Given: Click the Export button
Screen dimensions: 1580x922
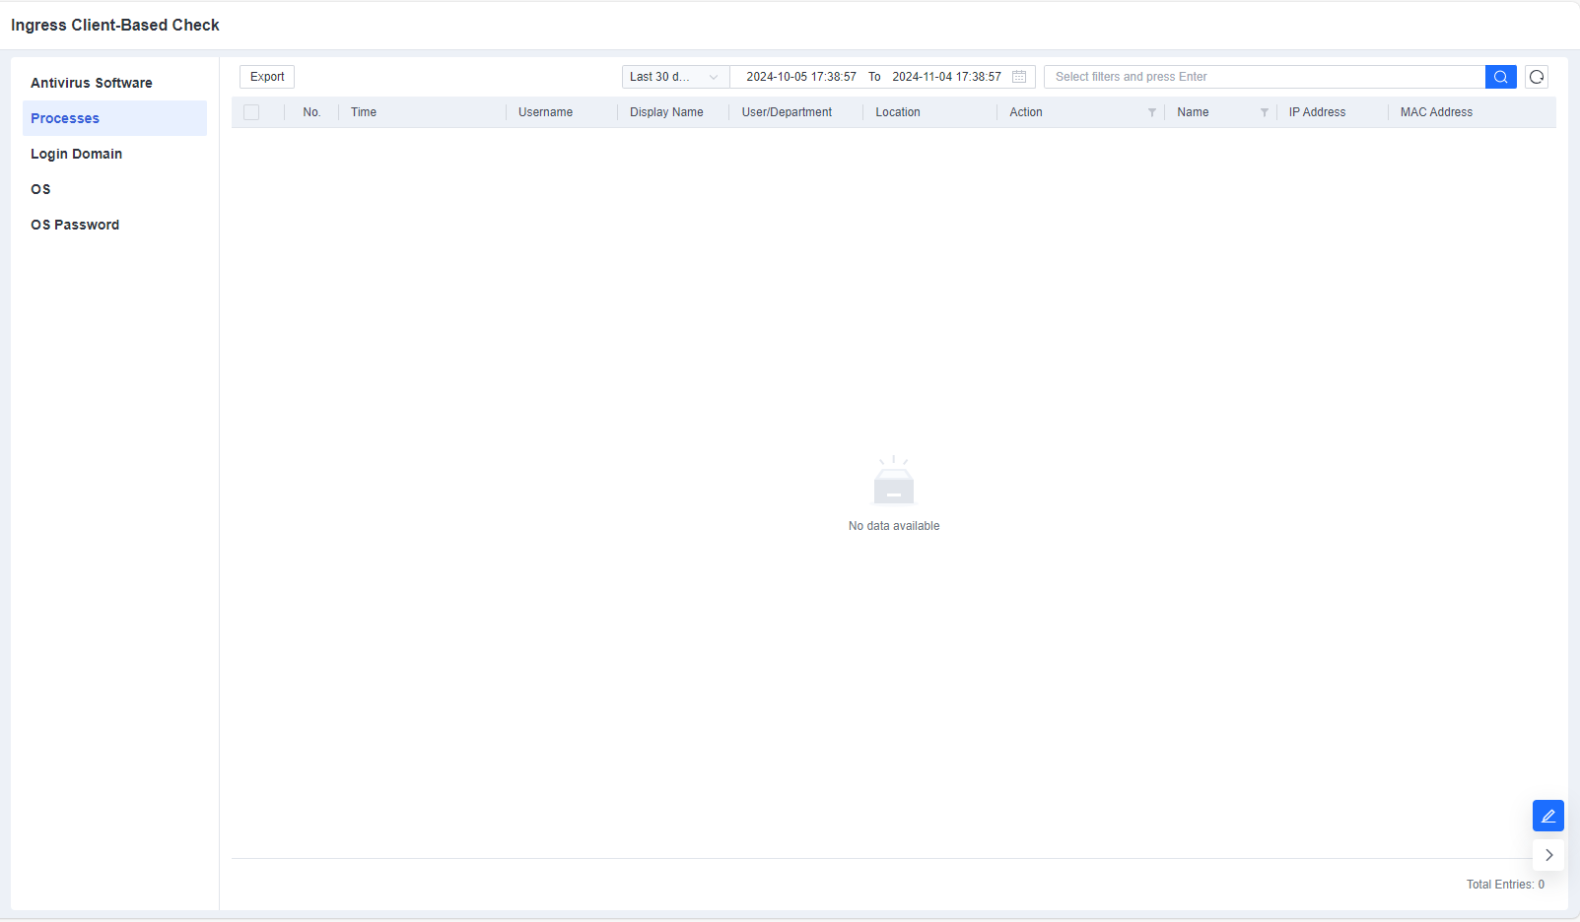Looking at the screenshot, I should [x=267, y=77].
